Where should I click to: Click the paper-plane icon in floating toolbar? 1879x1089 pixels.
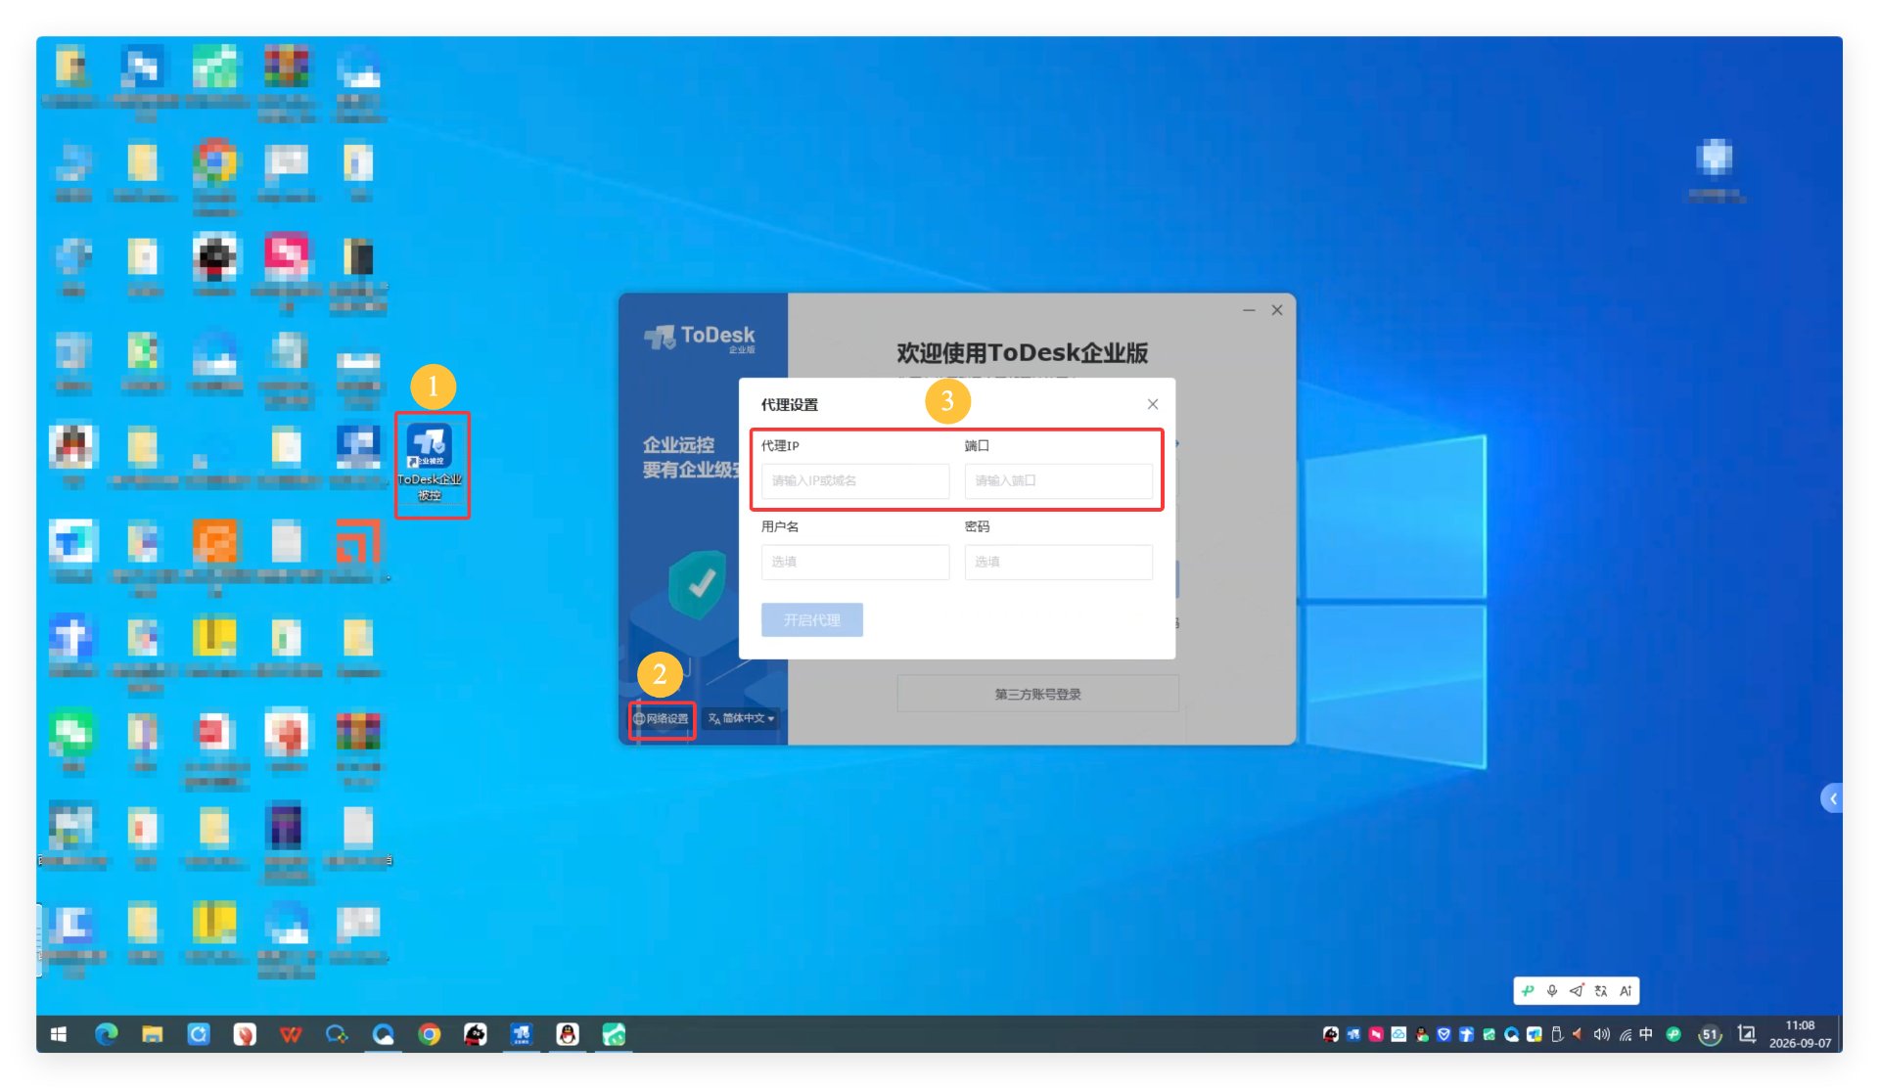tap(1577, 991)
